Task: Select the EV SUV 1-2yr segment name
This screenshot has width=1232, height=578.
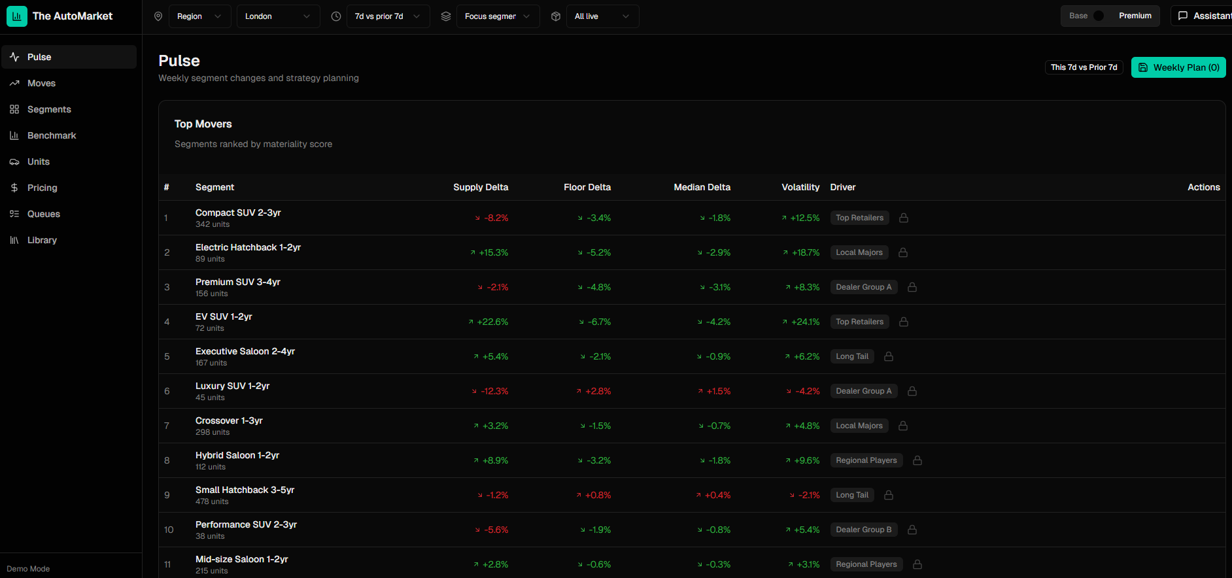Action: tap(224, 316)
